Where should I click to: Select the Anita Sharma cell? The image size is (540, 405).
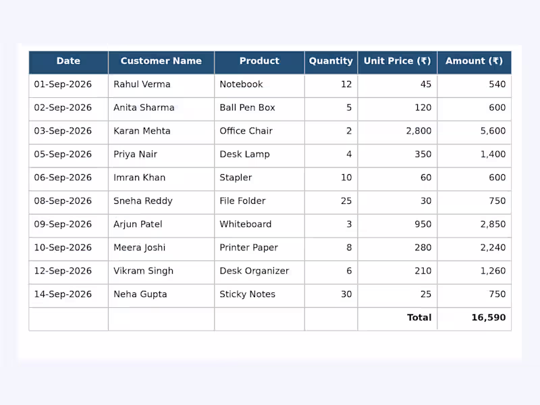pyautogui.click(x=161, y=109)
